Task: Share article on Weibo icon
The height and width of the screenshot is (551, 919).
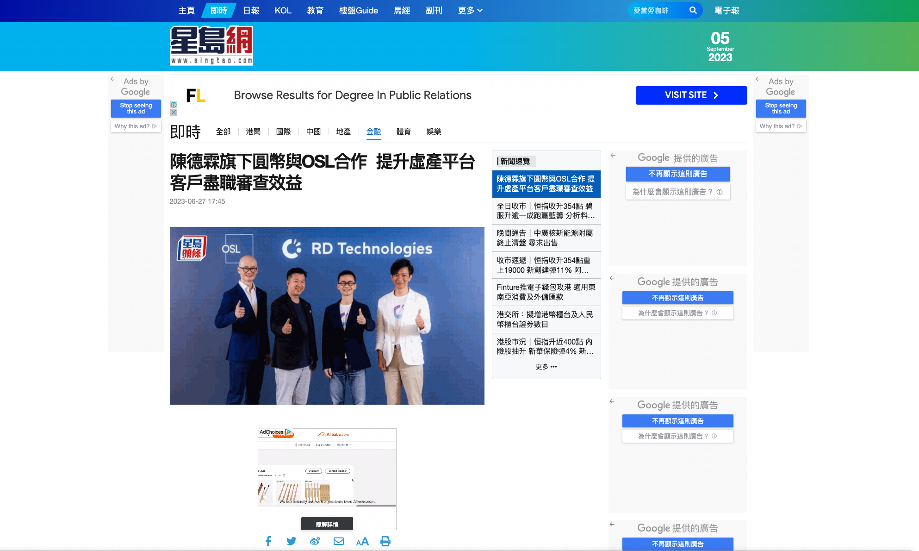Action: 315,541
